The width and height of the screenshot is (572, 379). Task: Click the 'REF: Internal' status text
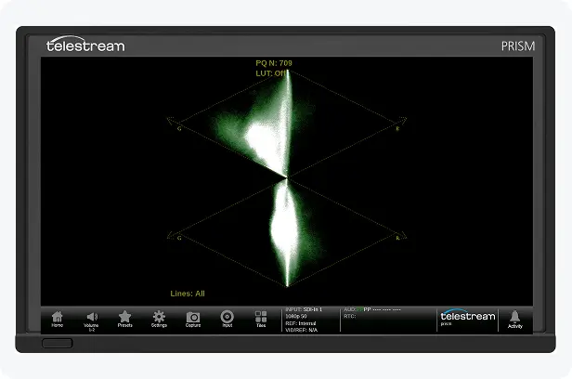(301, 323)
